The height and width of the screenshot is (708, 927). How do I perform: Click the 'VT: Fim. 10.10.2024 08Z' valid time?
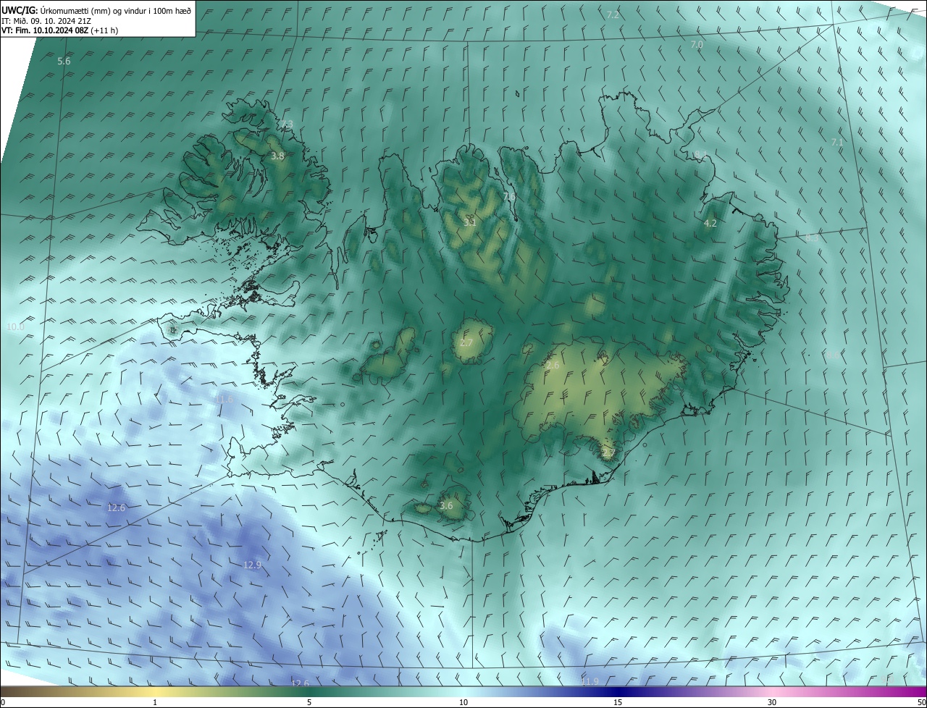[x=45, y=30]
